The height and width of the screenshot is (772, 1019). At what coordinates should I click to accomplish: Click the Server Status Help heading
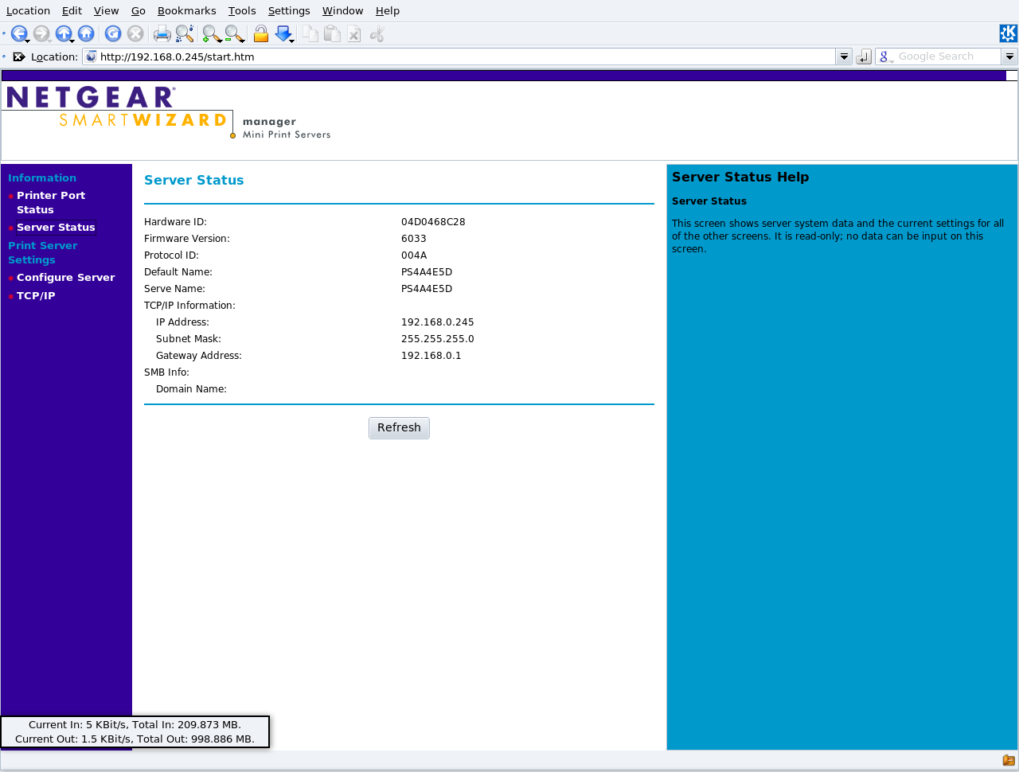pyautogui.click(x=740, y=177)
